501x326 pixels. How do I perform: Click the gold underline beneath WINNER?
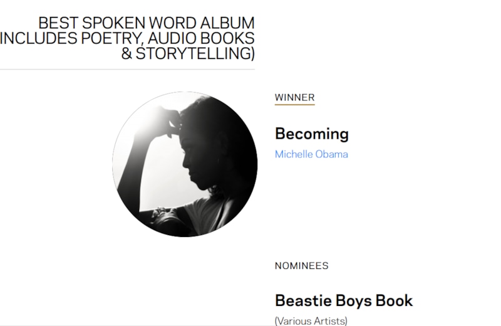point(294,105)
